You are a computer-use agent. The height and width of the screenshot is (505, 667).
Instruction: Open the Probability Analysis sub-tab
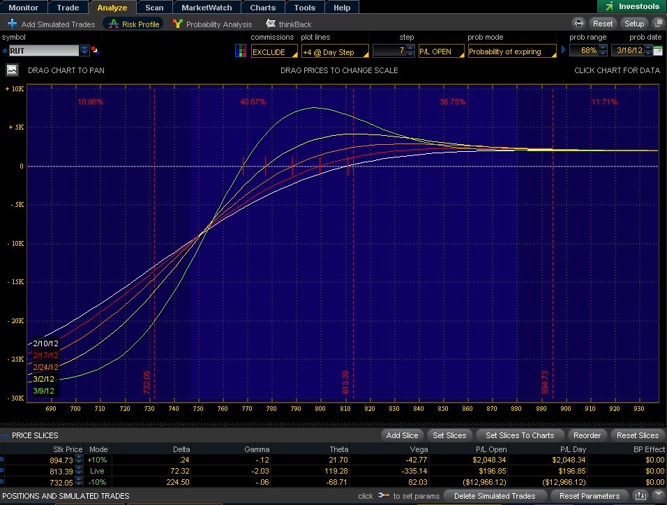[x=212, y=24]
